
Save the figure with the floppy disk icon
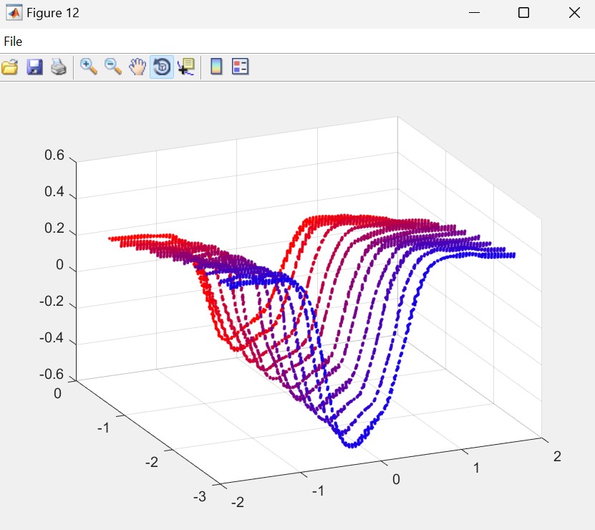click(x=34, y=67)
